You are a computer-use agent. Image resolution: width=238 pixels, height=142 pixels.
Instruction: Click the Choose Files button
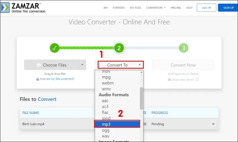[x=51, y=65]
